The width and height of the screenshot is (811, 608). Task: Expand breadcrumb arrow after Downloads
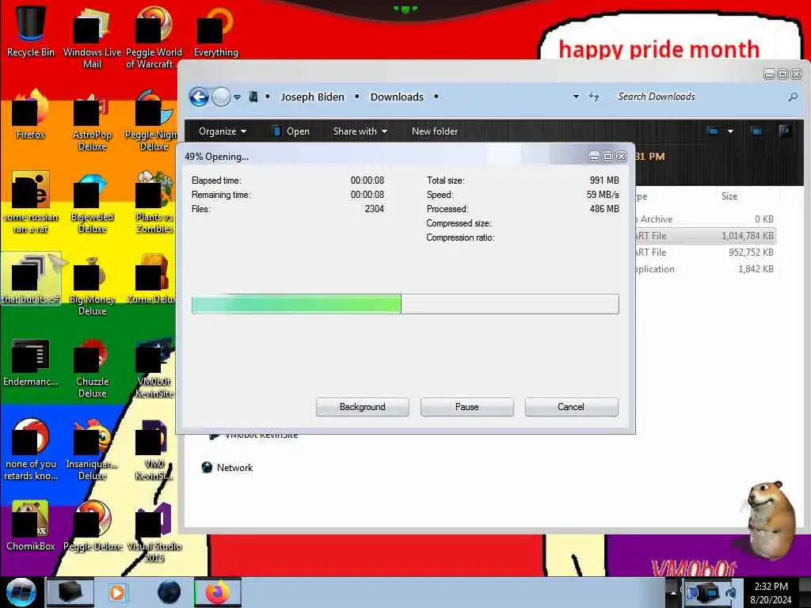tap(436, 97)
